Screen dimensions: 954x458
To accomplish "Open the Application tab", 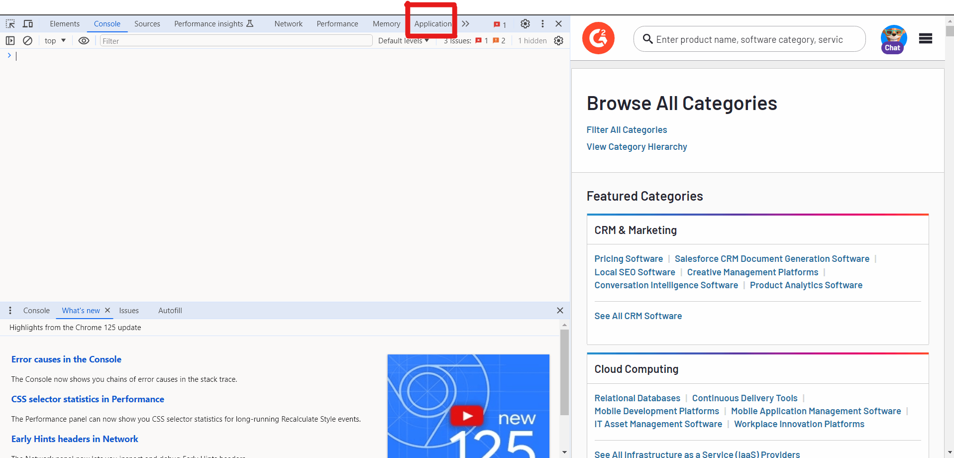I will point(433,24).
